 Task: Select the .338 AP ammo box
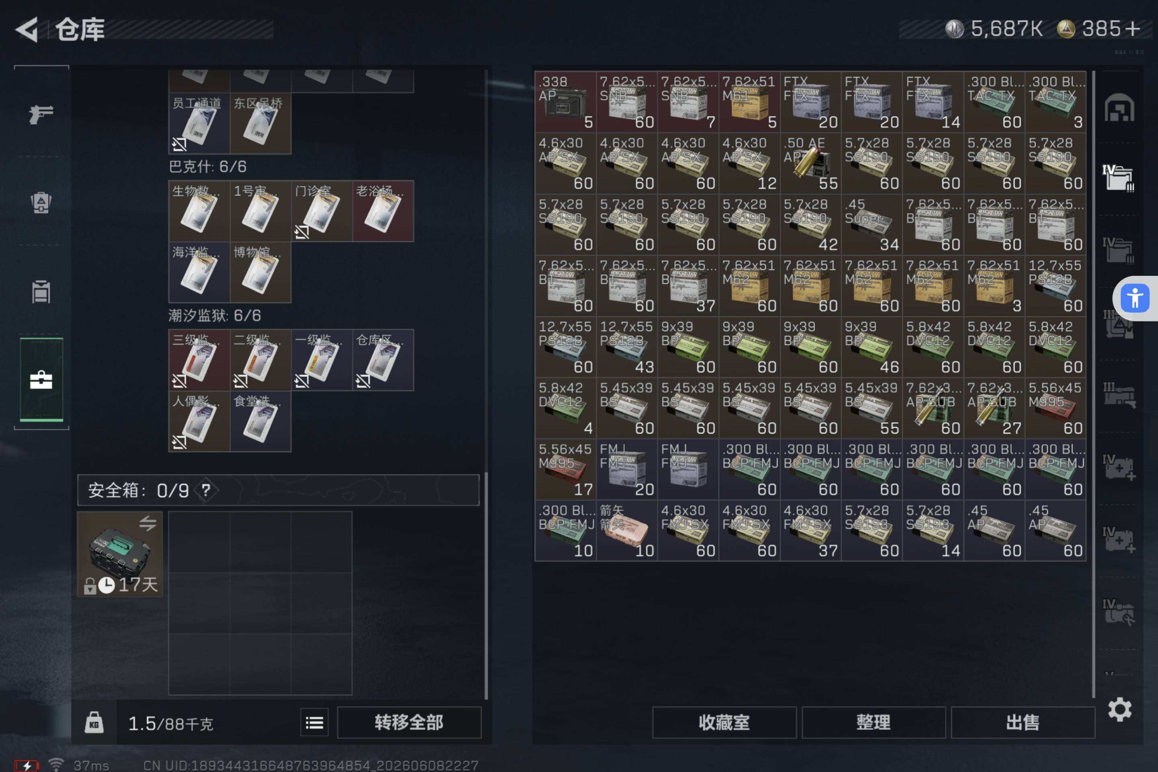[566, 102]
